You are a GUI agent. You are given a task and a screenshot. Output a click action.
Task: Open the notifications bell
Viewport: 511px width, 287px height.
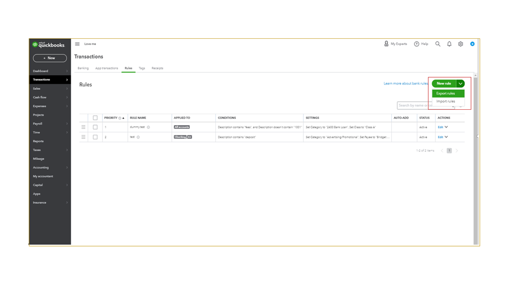tap(449, 44)
